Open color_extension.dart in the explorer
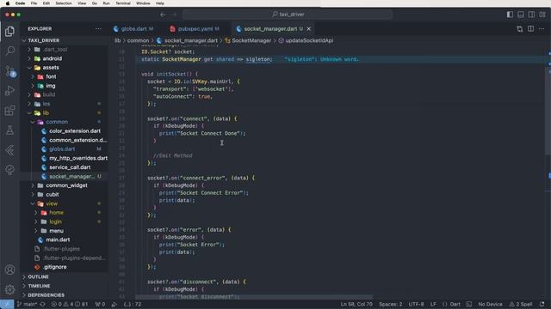The height and width of the screenshot is (309, 551). point(75,131)
